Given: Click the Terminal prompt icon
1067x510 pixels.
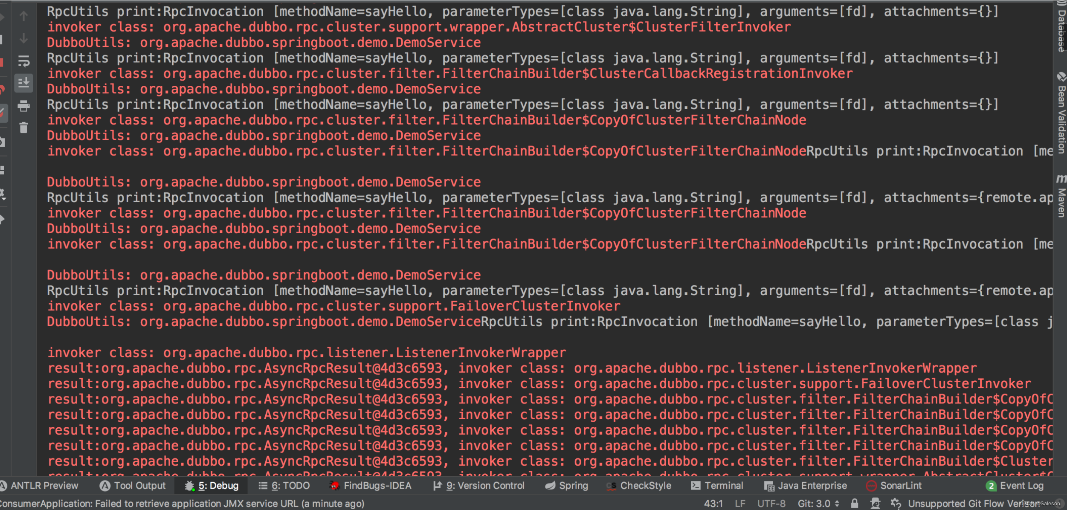Looking at the screenshot, I should 696,486.
